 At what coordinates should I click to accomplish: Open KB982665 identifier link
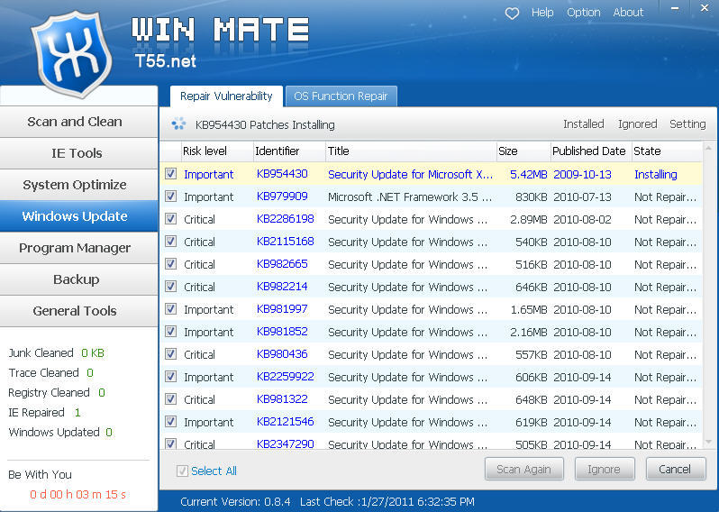(282, 264)
